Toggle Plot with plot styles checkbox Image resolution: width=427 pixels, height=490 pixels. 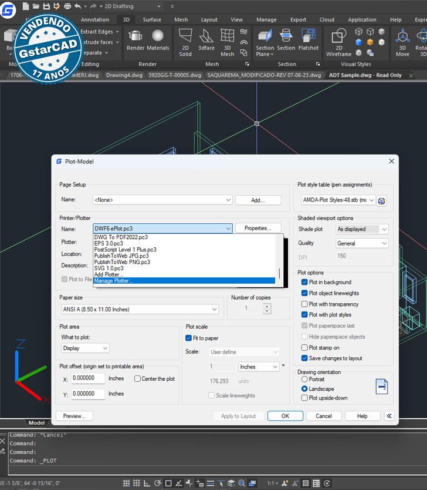pyautogui.click(x=304, y=315)
